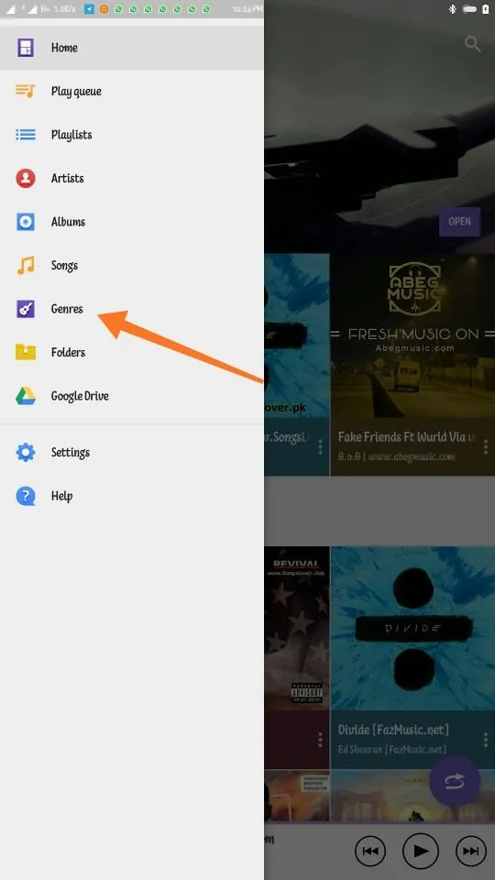
Task: Click the Settings gear icon
Action: 26,452
